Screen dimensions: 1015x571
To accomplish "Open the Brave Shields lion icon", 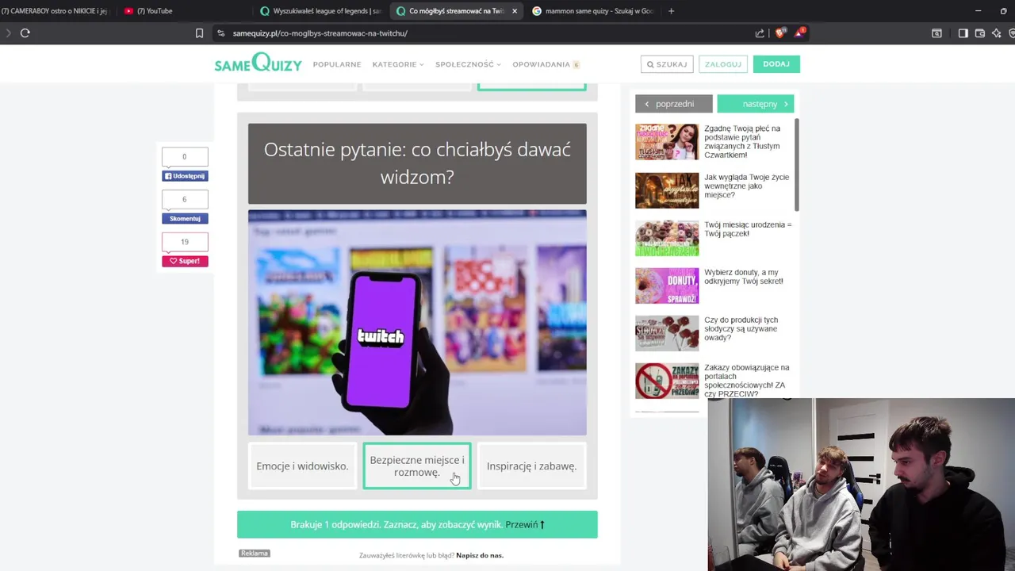I will (x=780, y=33).
